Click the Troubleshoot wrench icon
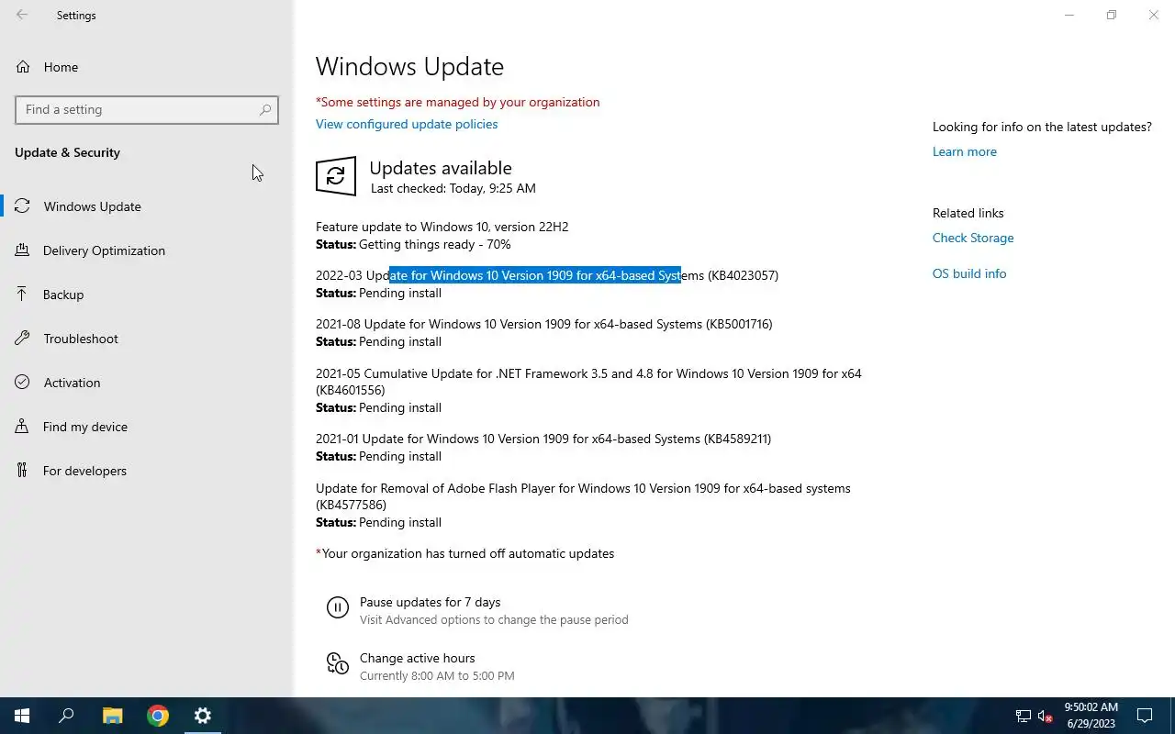Image resolution: width=1175 pixels, height=734 pixels. (x=23, y=339)
